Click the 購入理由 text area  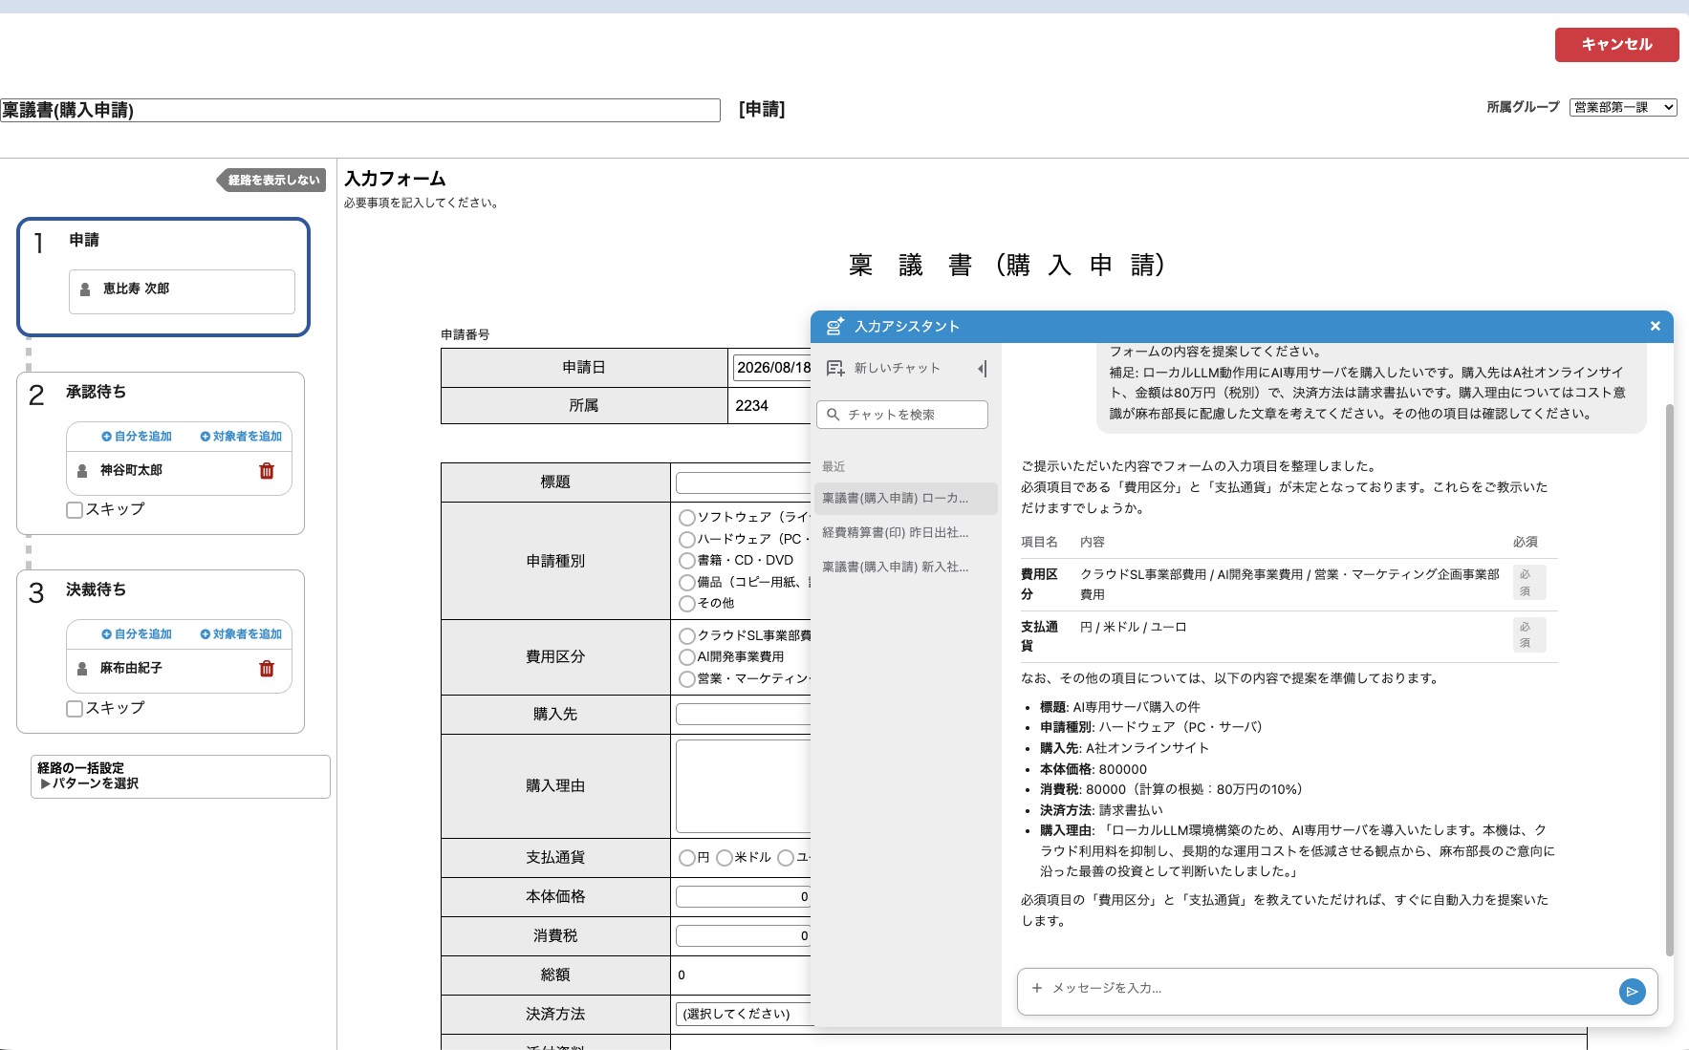coord(744,785)
